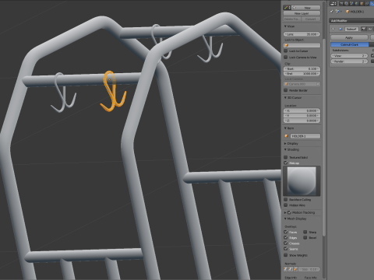The height and width of the screenshot is (280, 374).
Task: Open the properties editor type selector
Action: click(333, 4)
